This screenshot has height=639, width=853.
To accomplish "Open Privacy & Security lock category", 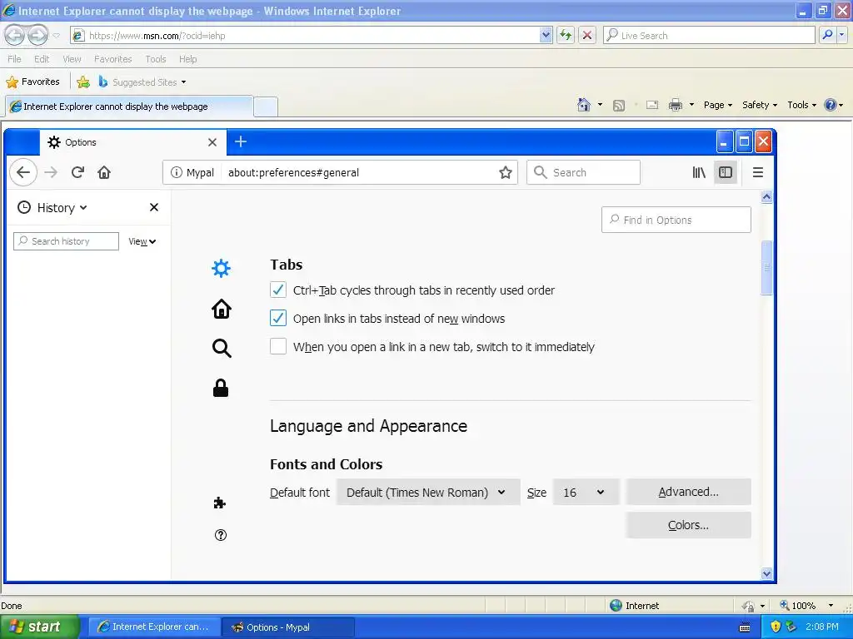I will pyautogui.click(x=220, y=388).
